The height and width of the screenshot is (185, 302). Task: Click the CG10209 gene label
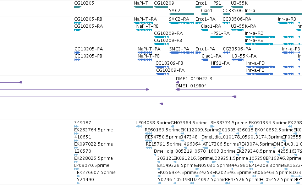[164, 3]
